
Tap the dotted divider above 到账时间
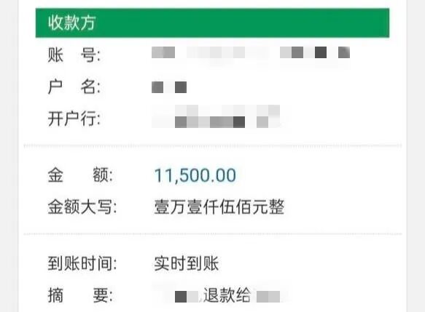pyautogui.click(x=213, y=234)
